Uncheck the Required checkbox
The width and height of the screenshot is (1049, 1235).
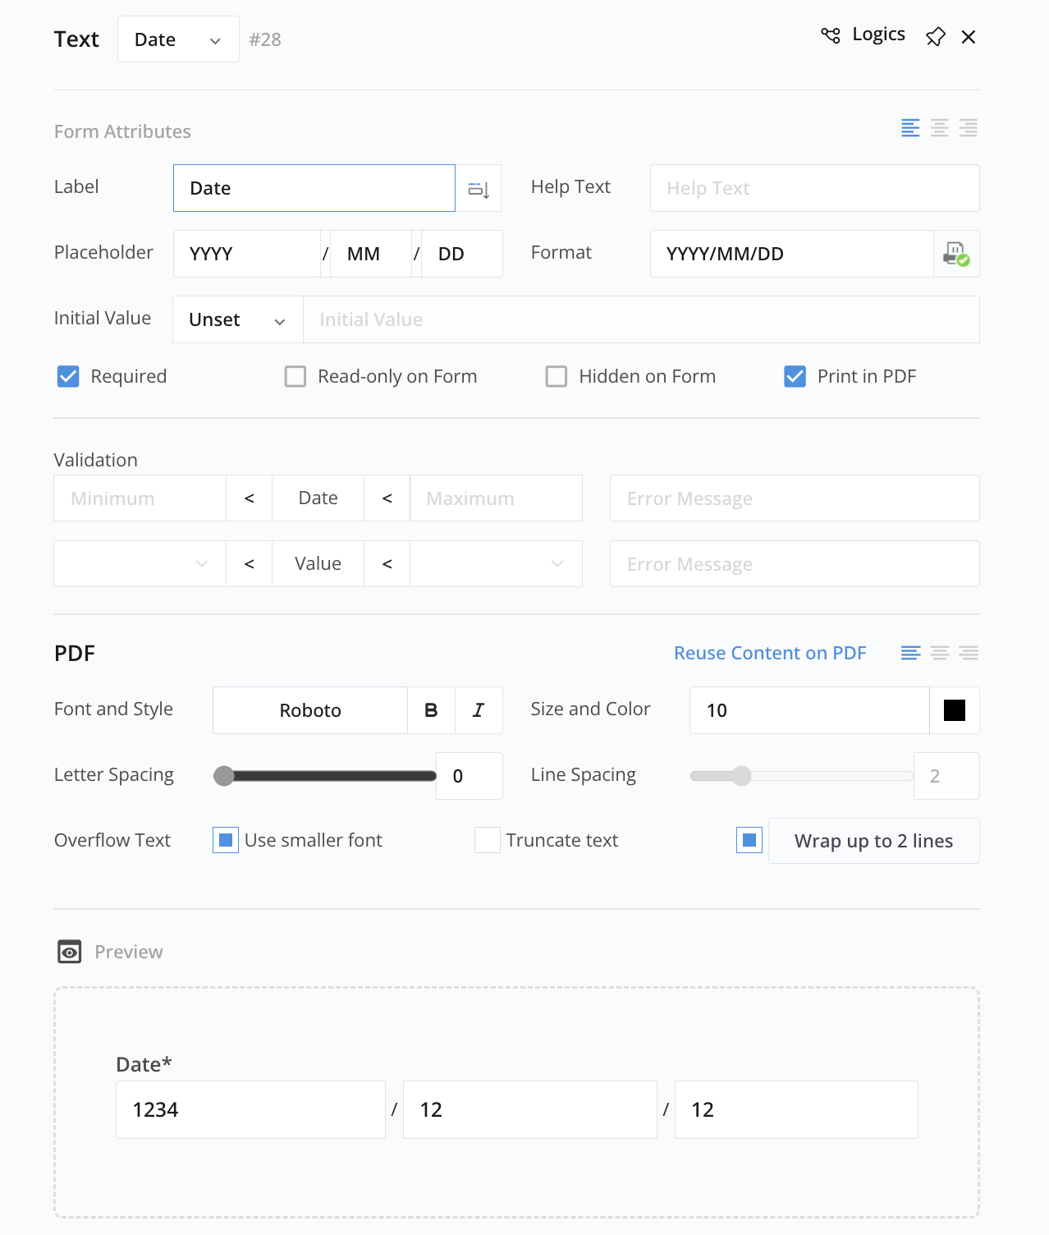point(68,377)
